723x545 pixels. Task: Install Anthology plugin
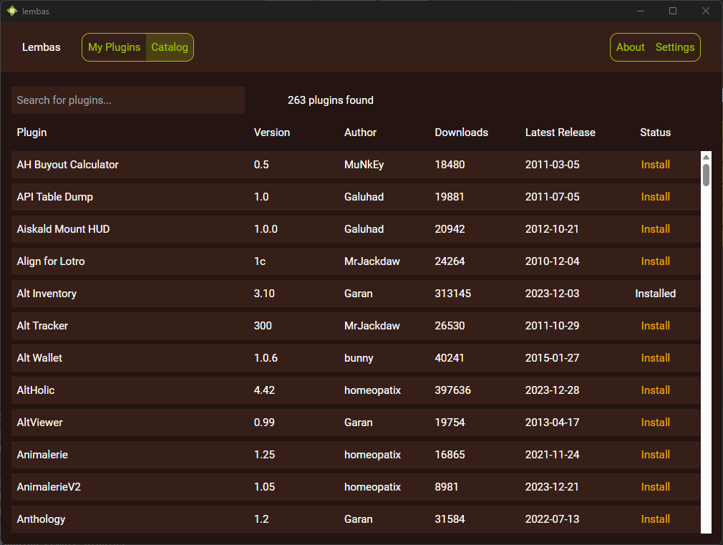(x=655, y=519)
